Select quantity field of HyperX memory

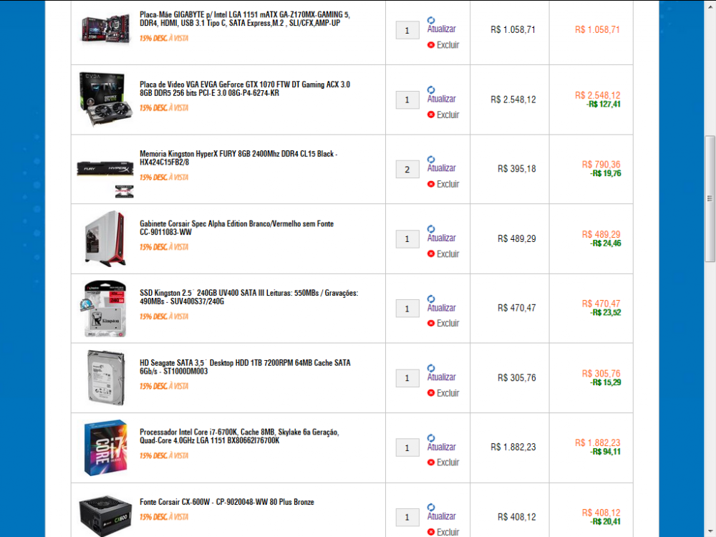tap(407, 170)
